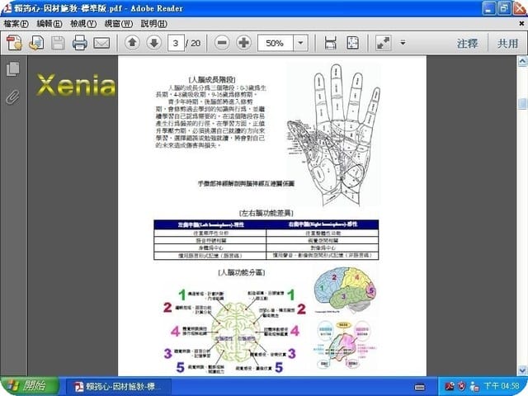Click the 開始 Start button
The width and height of the screenshot is (528, 396).
pyautogui.click(x=30, y=386)
